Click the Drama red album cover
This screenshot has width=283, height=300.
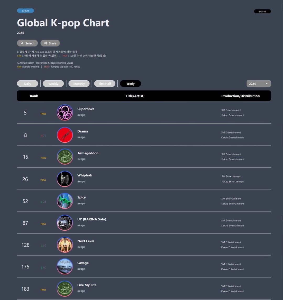pyautogui.click(x=65, y=135)
